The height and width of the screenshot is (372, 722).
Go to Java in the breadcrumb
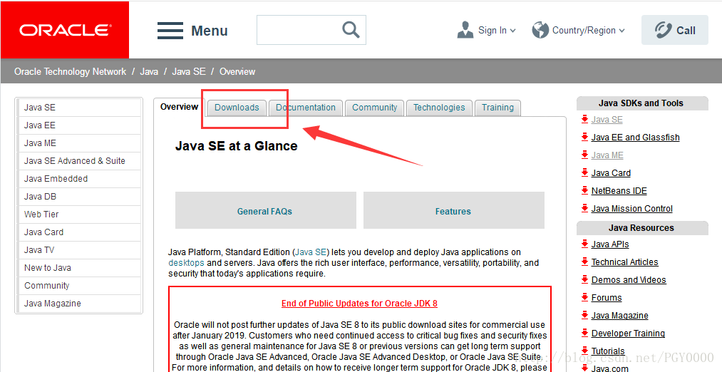tap(149, 71)
